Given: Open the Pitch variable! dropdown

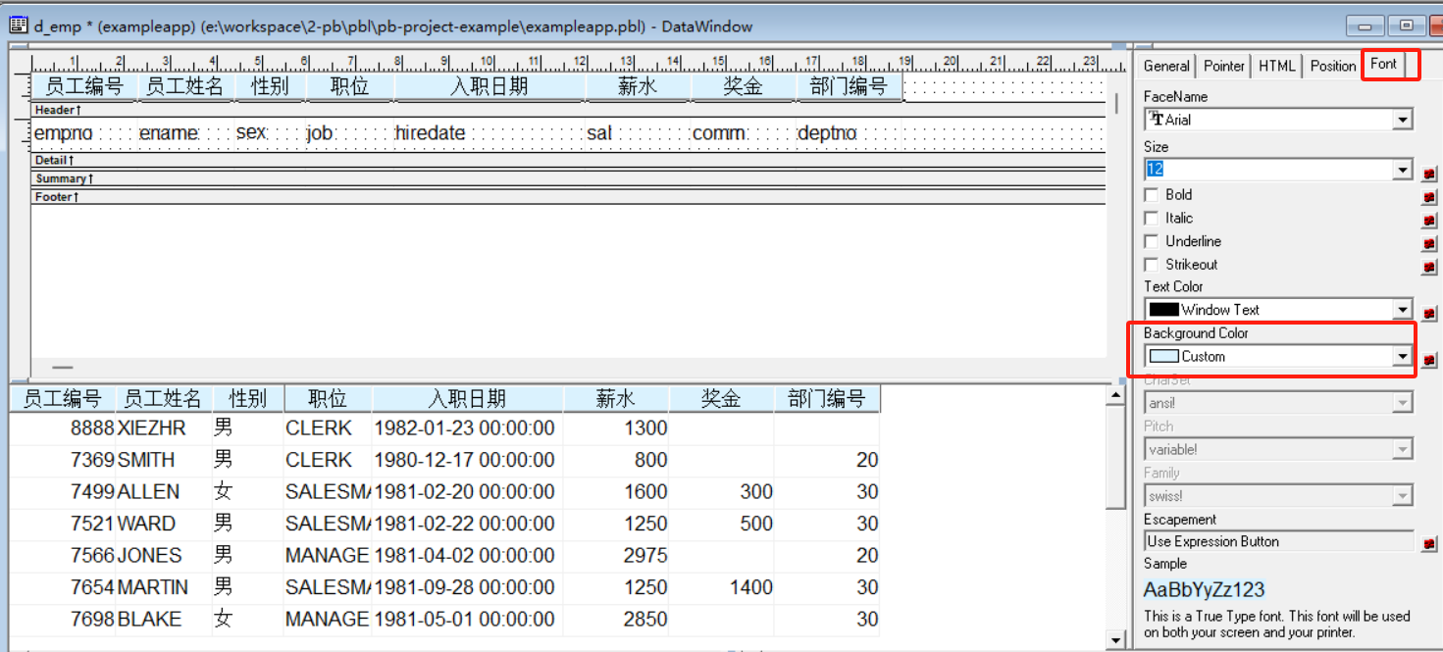Looking at the screenshot, I should click(1403, 450).
